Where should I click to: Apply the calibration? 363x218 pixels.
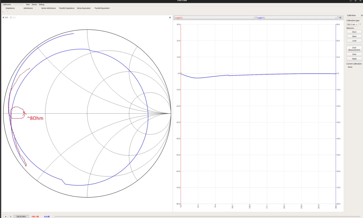pyautogui.click(x=354, y=59)
